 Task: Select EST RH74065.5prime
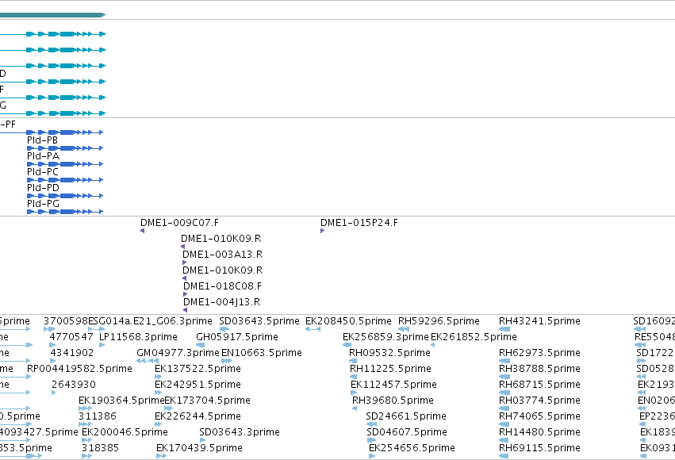[539, 416]
